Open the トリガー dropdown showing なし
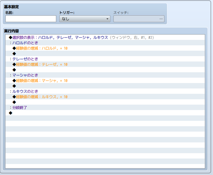This screenshot has width=213, height=175. tap(85, 19)
